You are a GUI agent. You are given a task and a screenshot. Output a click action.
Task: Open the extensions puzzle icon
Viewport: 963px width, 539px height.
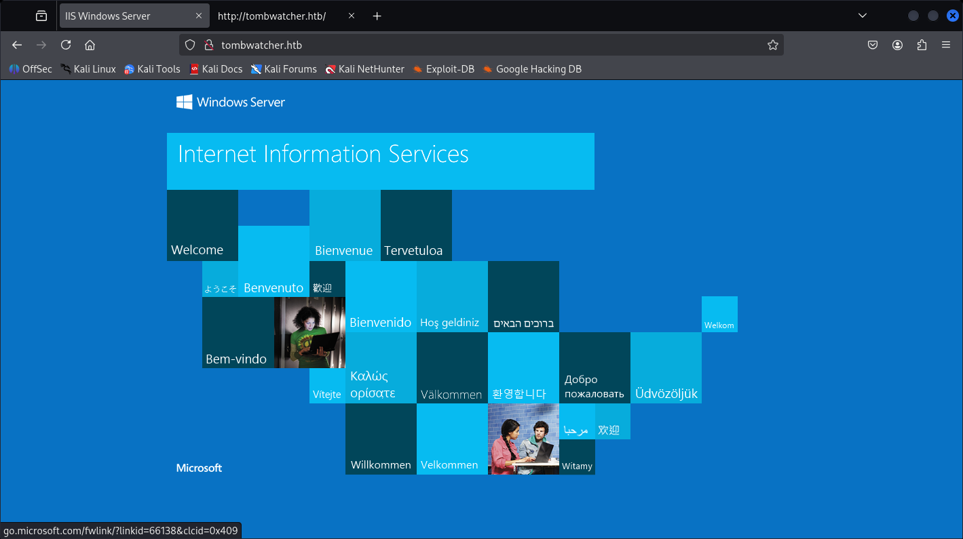(922, 45)
